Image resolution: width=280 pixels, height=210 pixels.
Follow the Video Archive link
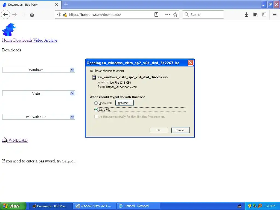click(x=45, y=40)
